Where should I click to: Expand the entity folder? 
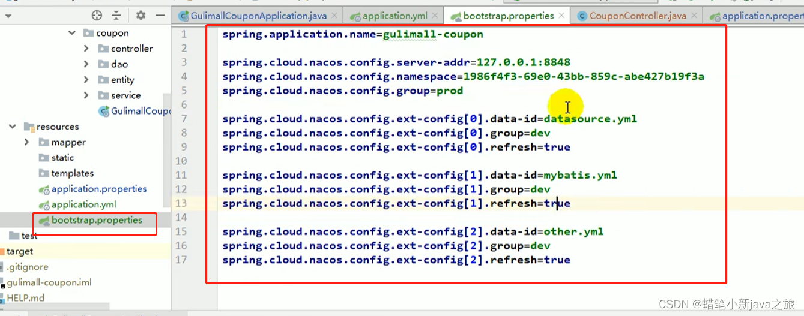[86, 80]
